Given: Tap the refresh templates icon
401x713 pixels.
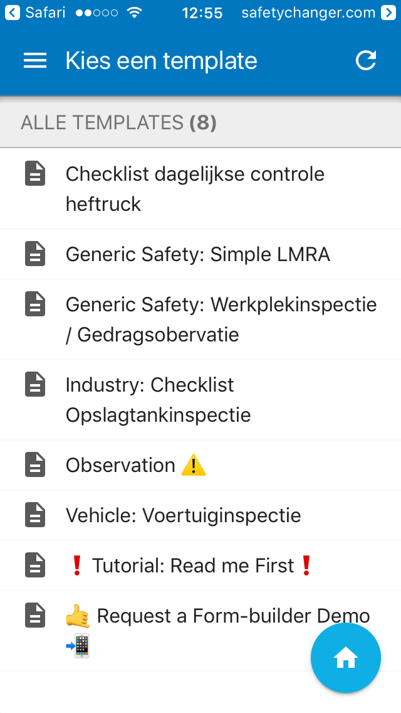Looking at the screenshot, I should point(366,60).
